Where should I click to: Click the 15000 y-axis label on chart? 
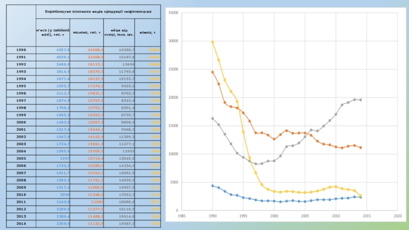click(x=173, y=126)
